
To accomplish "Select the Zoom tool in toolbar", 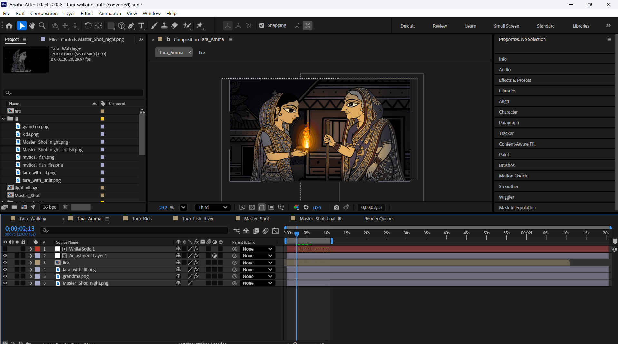I will click(42, 26).
